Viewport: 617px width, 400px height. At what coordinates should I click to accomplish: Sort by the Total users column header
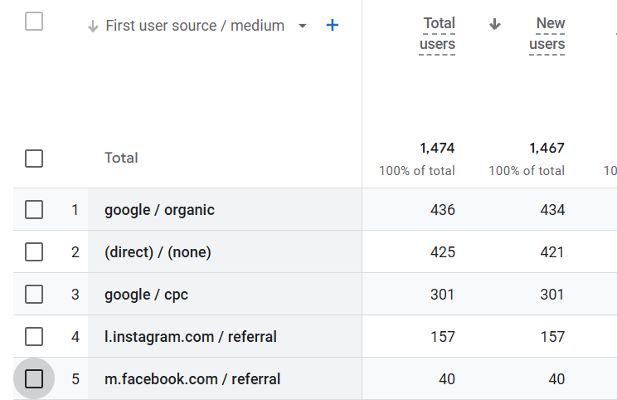point(438,34)
